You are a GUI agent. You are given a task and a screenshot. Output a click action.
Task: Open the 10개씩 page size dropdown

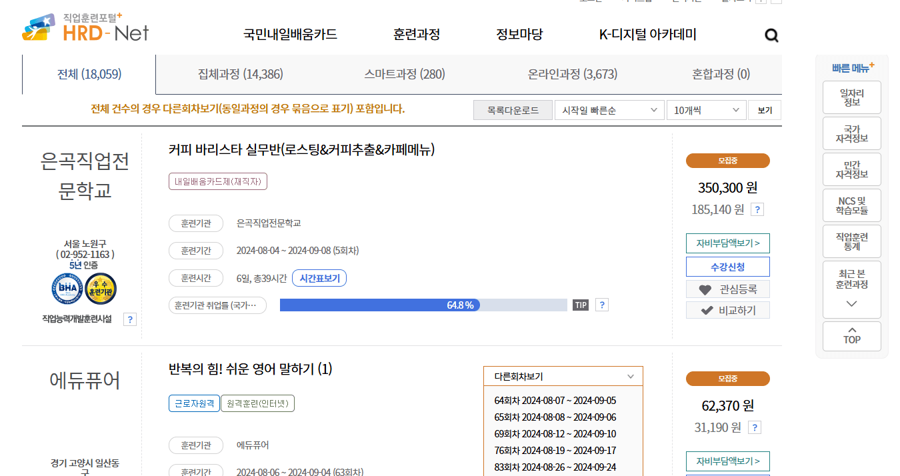click(705, 109)
